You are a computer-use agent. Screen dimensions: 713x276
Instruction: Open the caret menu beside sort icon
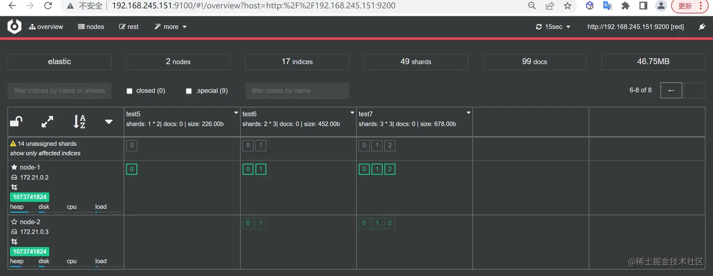109,122
